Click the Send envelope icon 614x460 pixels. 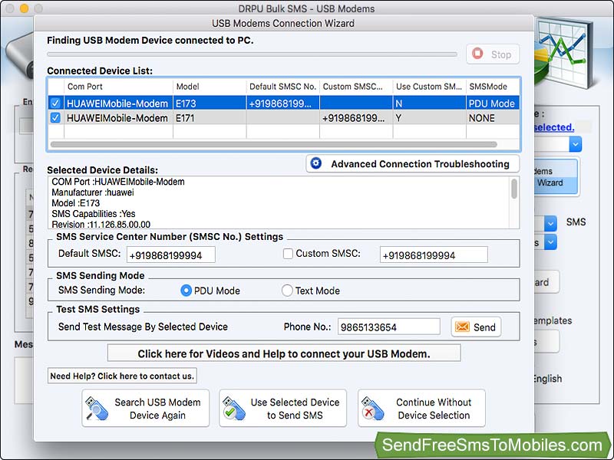461,327
